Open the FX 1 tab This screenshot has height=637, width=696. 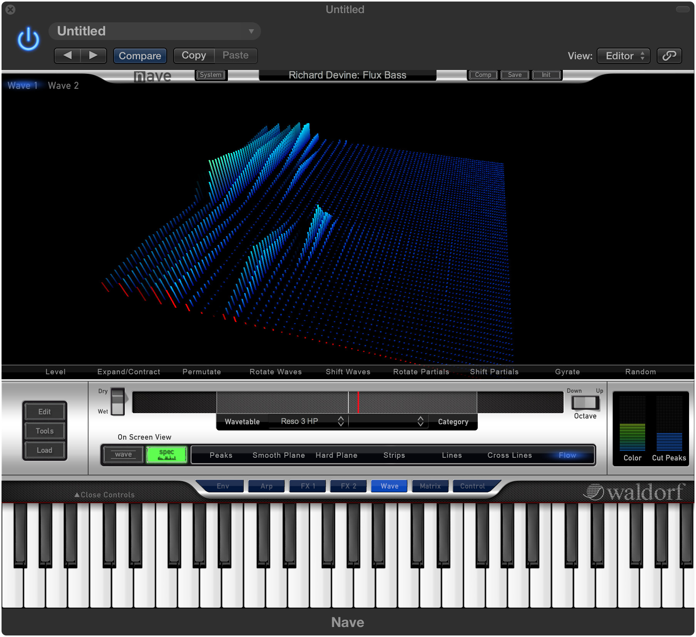tap(308, 486)
